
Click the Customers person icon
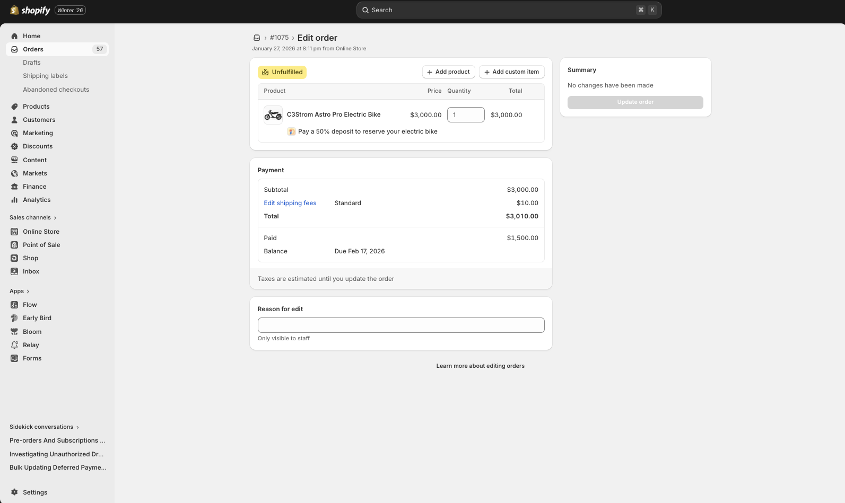(14, 120)
